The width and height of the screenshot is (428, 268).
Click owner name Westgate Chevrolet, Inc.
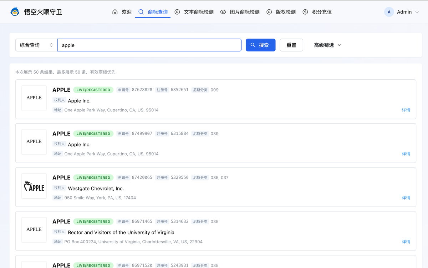tap(96, 188)
